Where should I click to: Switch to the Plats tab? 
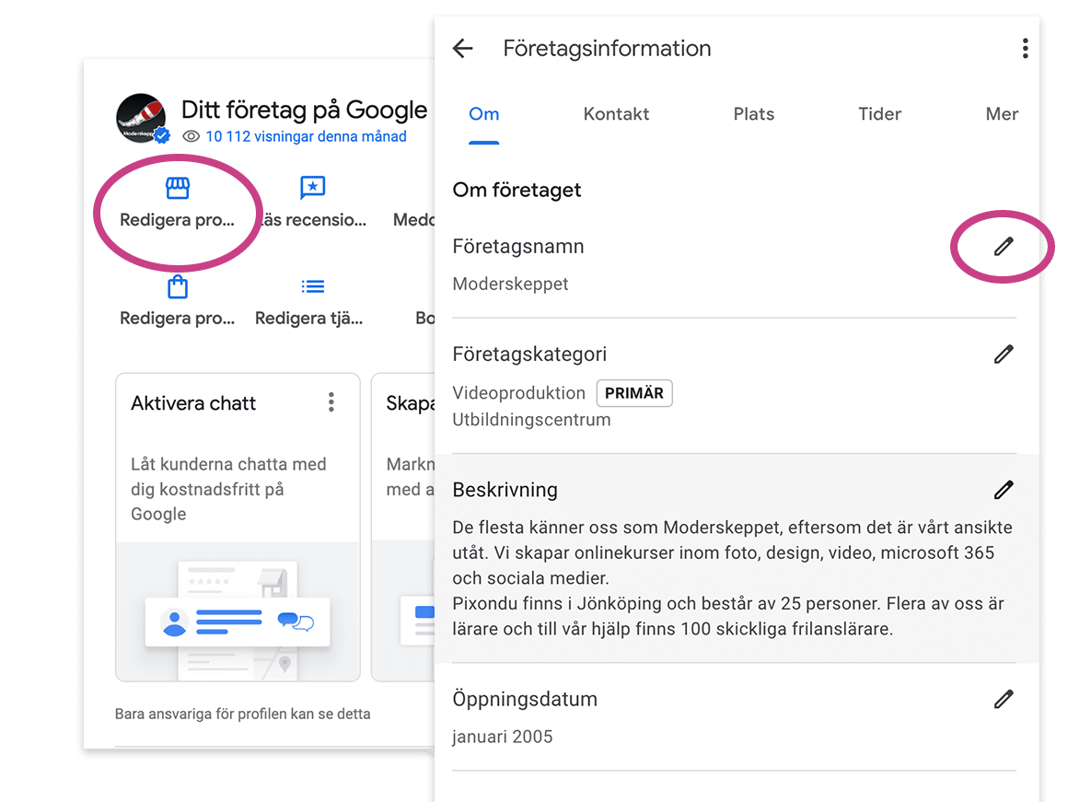coord(753,114)
